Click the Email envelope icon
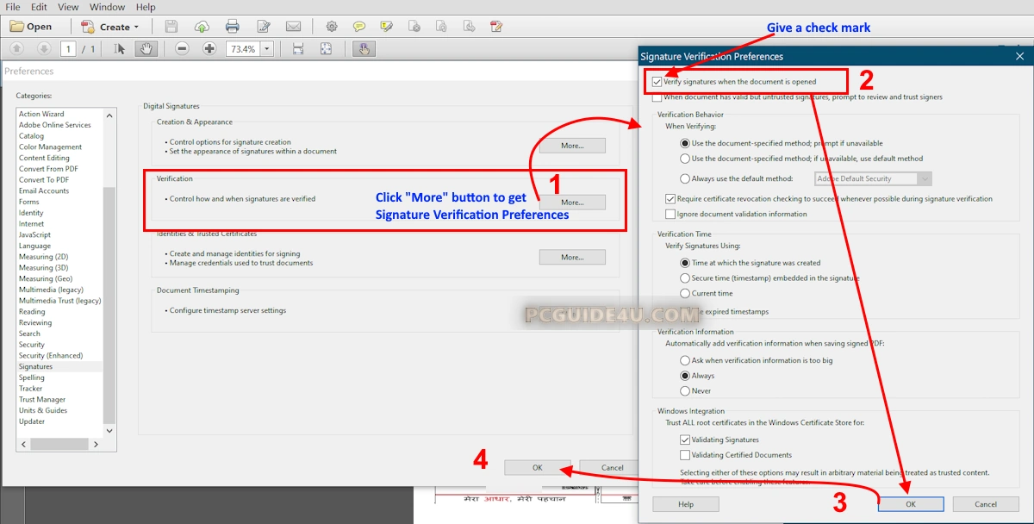The height and width of the screenshot is (524, 1034). (293, 27)
